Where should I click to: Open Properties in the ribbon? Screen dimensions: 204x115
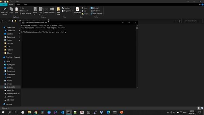[x=77, y=11]
